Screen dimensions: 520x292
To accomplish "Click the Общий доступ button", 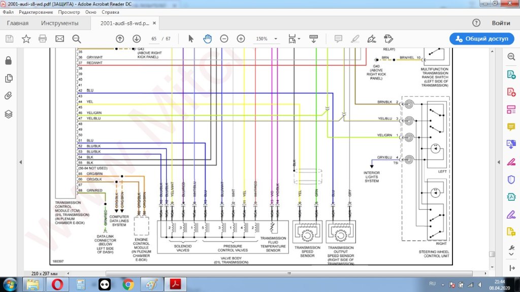I will (481, 39).
